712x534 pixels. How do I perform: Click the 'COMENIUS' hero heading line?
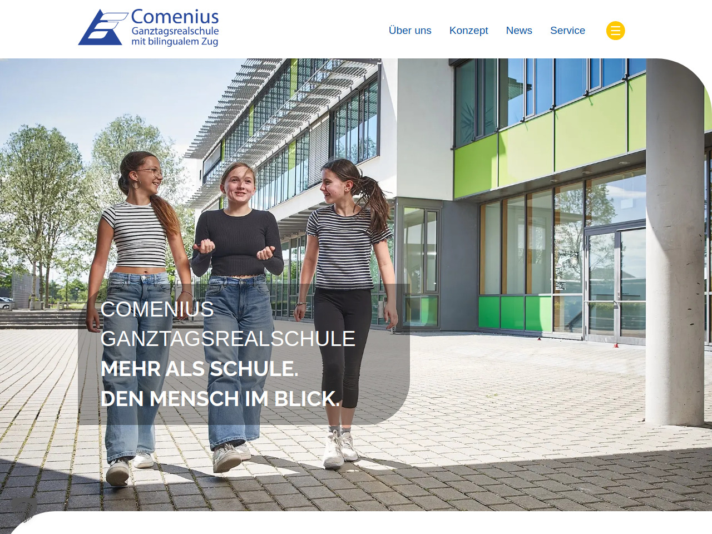click(x=157, y=309)
